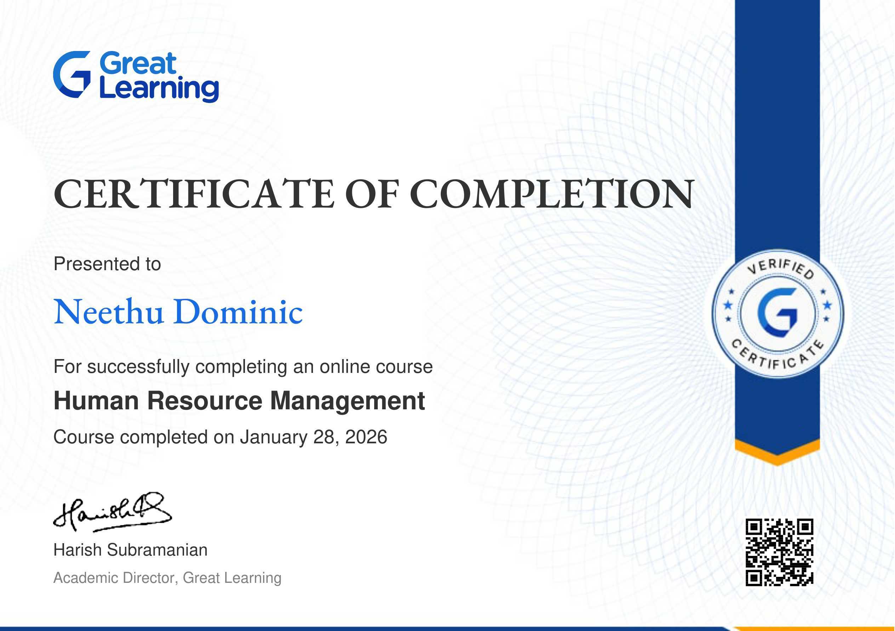895x631 pixels.
Task: Click the 'Presented to' label
Action: (107, 264)
